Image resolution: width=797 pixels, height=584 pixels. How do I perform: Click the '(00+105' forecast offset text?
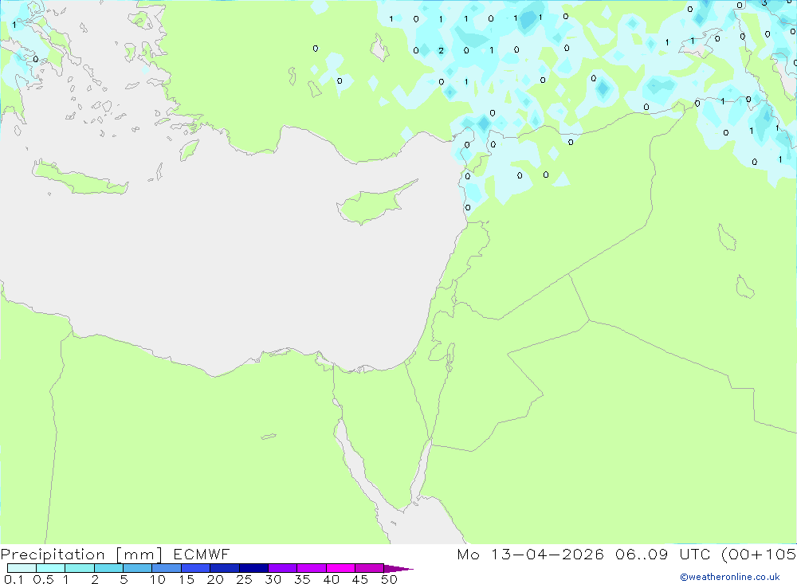[759, 555]
